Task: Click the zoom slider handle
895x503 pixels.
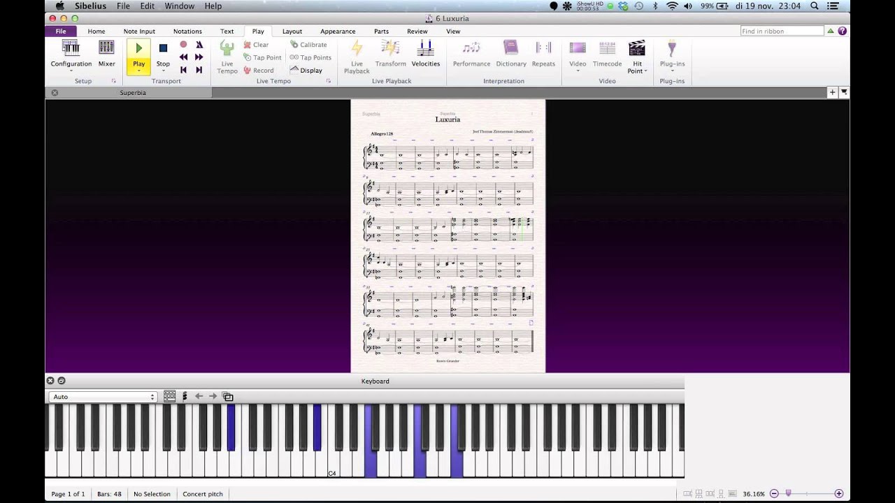Action: point(788,493)
